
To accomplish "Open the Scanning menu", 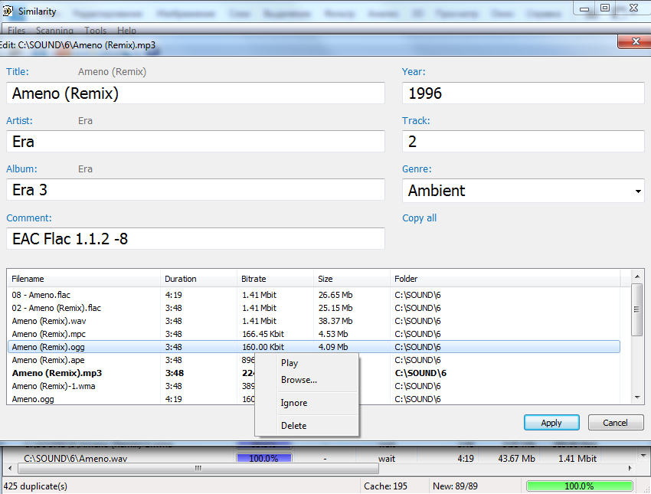I will [x=54, y=31].
